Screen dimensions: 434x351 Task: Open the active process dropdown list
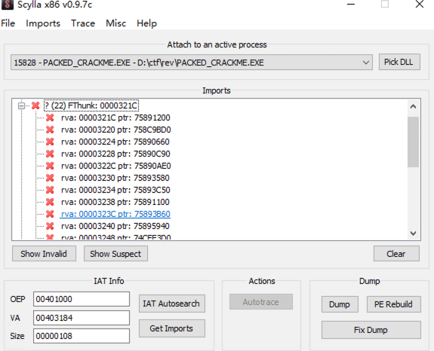pos(365,63)
